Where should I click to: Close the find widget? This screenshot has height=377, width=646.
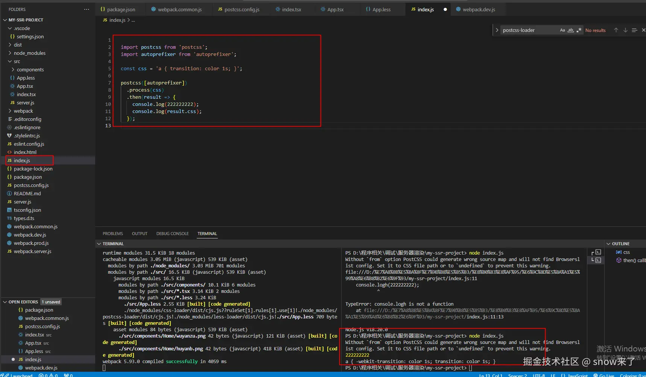click(x=643, y=30)
